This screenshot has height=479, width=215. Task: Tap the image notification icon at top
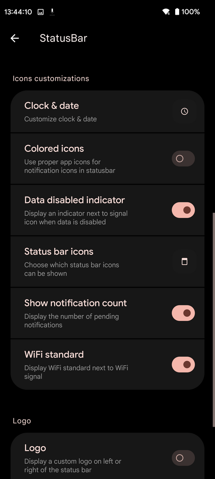point(41,12)
